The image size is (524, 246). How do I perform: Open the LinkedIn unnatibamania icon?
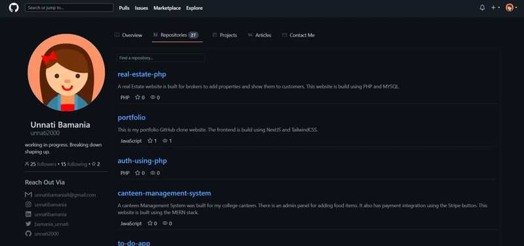pos(28,215)
